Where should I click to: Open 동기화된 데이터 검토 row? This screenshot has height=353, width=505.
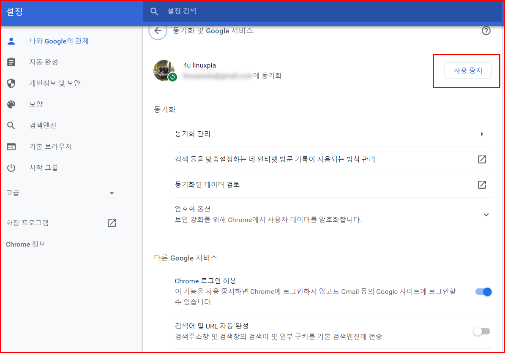(x=333, y=185)
